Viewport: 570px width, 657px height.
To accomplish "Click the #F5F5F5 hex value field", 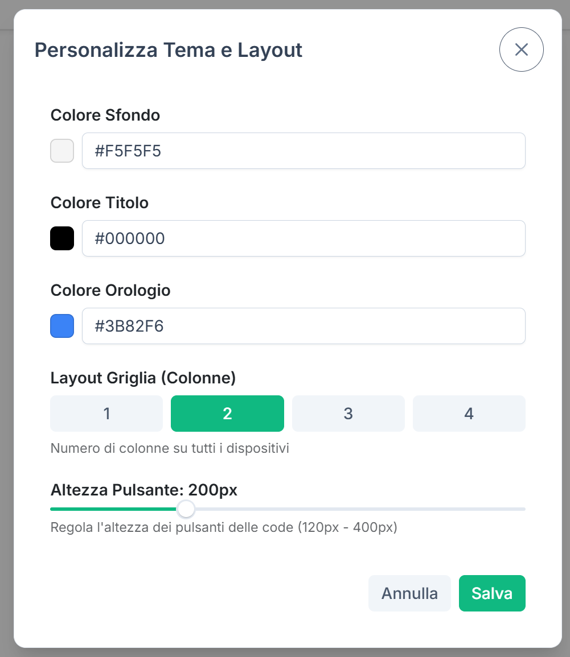I will (x=304, y=150).
